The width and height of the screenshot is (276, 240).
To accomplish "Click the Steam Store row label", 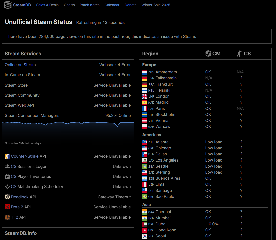I will (16, 85).
